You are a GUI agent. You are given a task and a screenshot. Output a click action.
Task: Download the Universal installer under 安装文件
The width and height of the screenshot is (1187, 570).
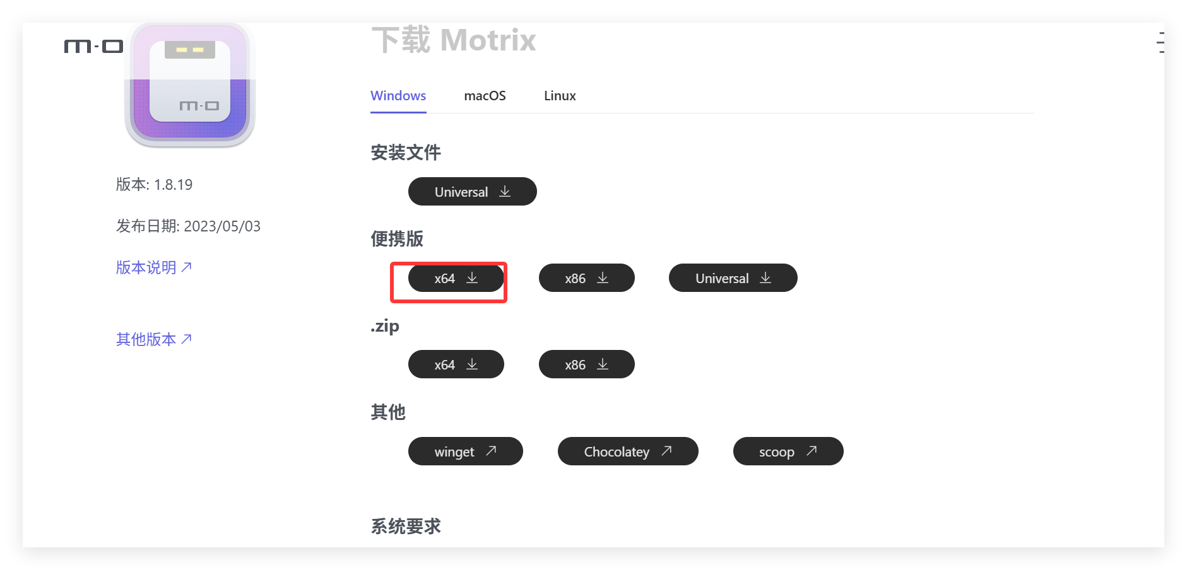click(x=473, y=192)
